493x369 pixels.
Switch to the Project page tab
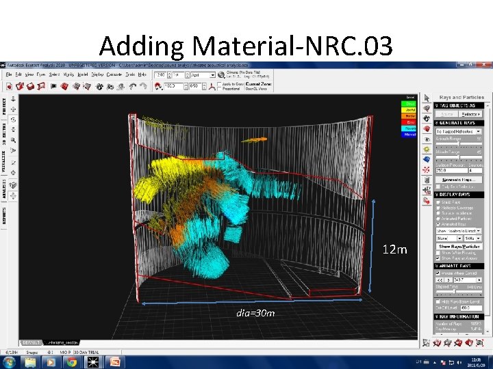tap(4, 107)
